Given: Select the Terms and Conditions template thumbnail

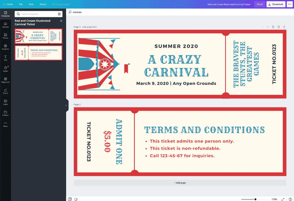Looking at the screenshot, I should [38, 53].
